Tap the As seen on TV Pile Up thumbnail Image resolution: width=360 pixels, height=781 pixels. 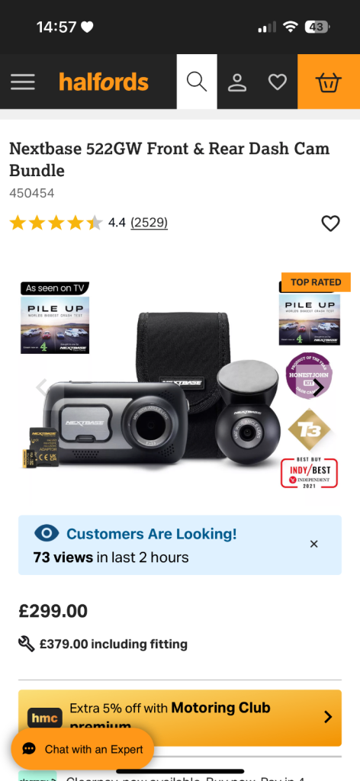(x=55, y=318)
